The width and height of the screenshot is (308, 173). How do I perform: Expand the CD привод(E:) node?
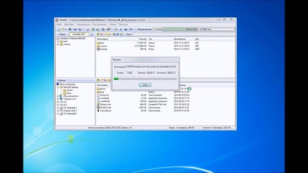point(58,108)
